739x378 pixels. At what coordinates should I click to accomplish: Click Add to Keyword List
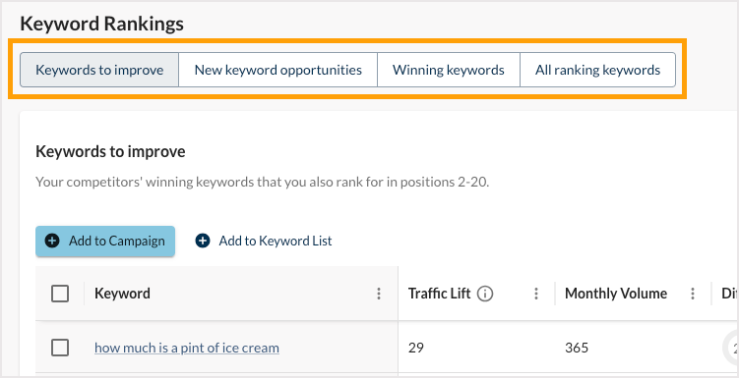[x=264, y=242]
